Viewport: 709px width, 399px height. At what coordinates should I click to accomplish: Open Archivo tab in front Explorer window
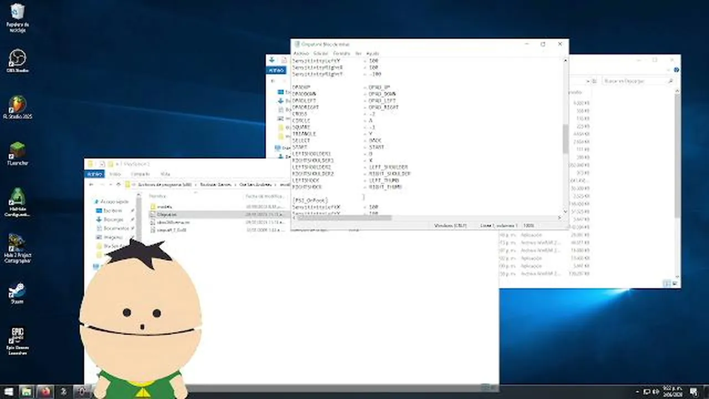coord(94,174)
